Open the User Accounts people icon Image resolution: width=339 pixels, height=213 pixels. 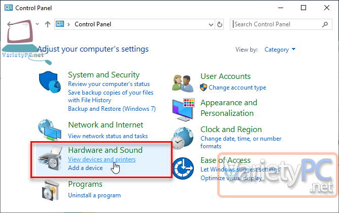coord(183,83)
